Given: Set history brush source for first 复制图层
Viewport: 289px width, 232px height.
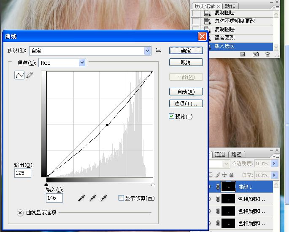Looking at the screenshot, I should [196, 13].
